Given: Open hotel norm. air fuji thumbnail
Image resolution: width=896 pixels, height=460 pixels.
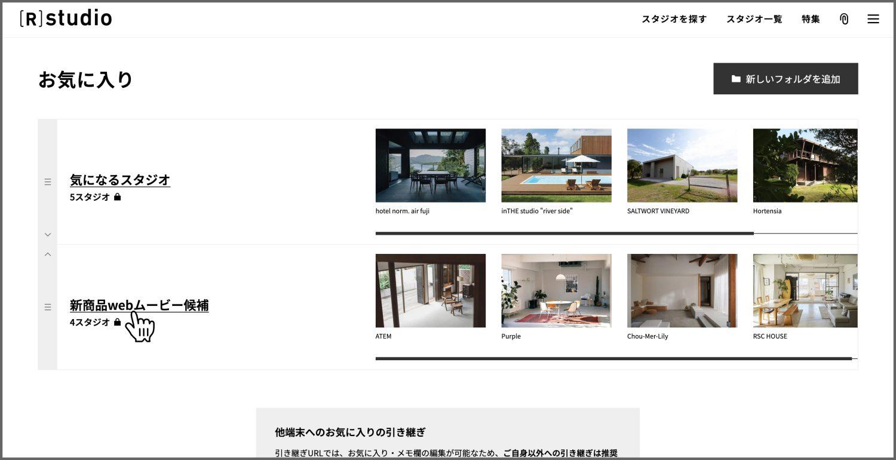Looking at the screenshot, I should [x=430, y=165].
